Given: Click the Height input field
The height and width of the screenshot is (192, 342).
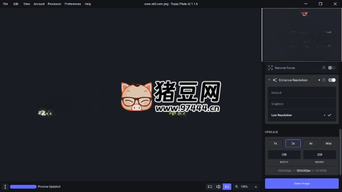Looking at the screenshot, I should (320, 155).
